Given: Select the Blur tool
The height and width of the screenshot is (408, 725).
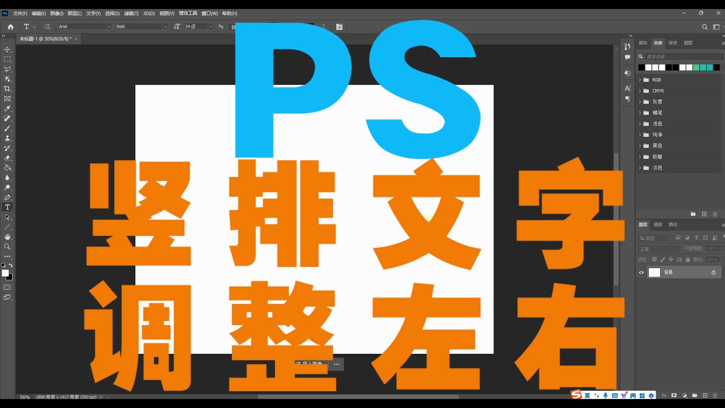Looking at the screenshot, I should tap(7, 178).
